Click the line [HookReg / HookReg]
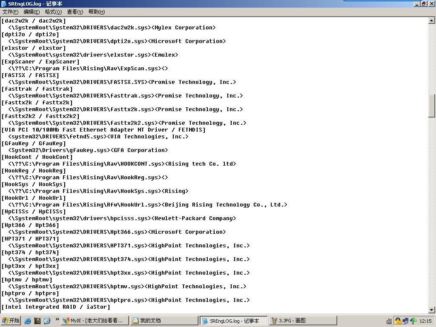436x327 pixels. (34, 170)
